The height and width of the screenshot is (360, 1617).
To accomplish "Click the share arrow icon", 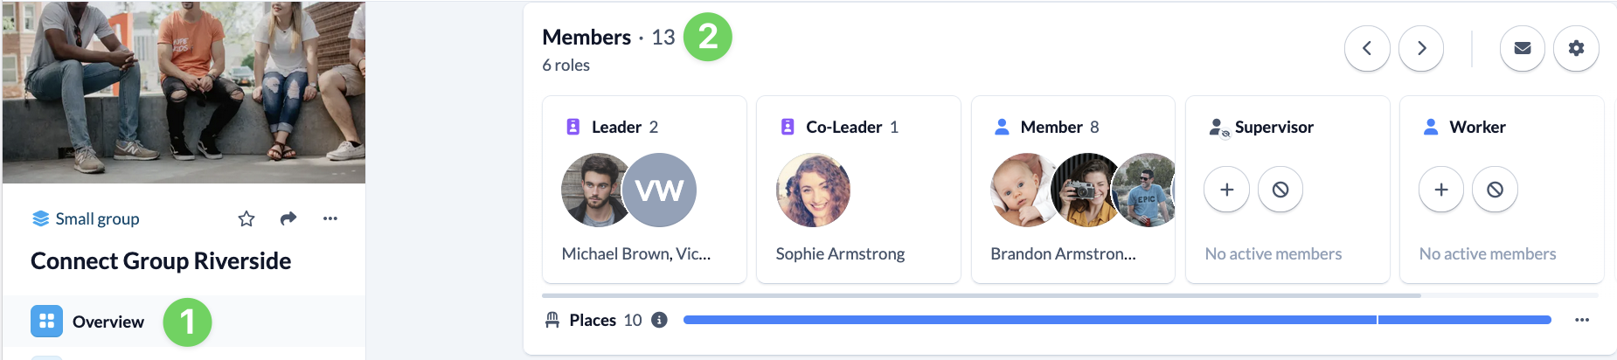I will click(288, 218).
